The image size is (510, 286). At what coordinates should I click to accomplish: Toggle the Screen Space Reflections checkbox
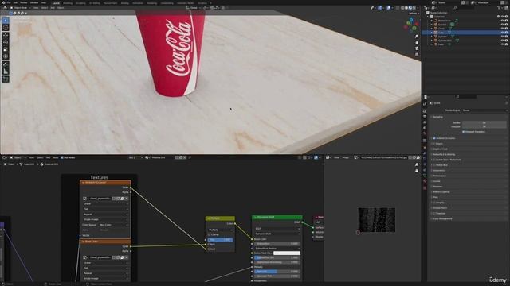pyautogui.click(x=434, y=160)
